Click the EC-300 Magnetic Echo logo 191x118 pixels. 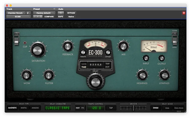point(95,53)
